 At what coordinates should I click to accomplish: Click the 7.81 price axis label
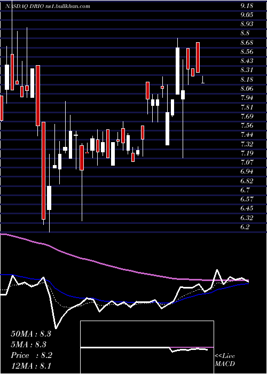pyautogui.click(x=247, y=107)
